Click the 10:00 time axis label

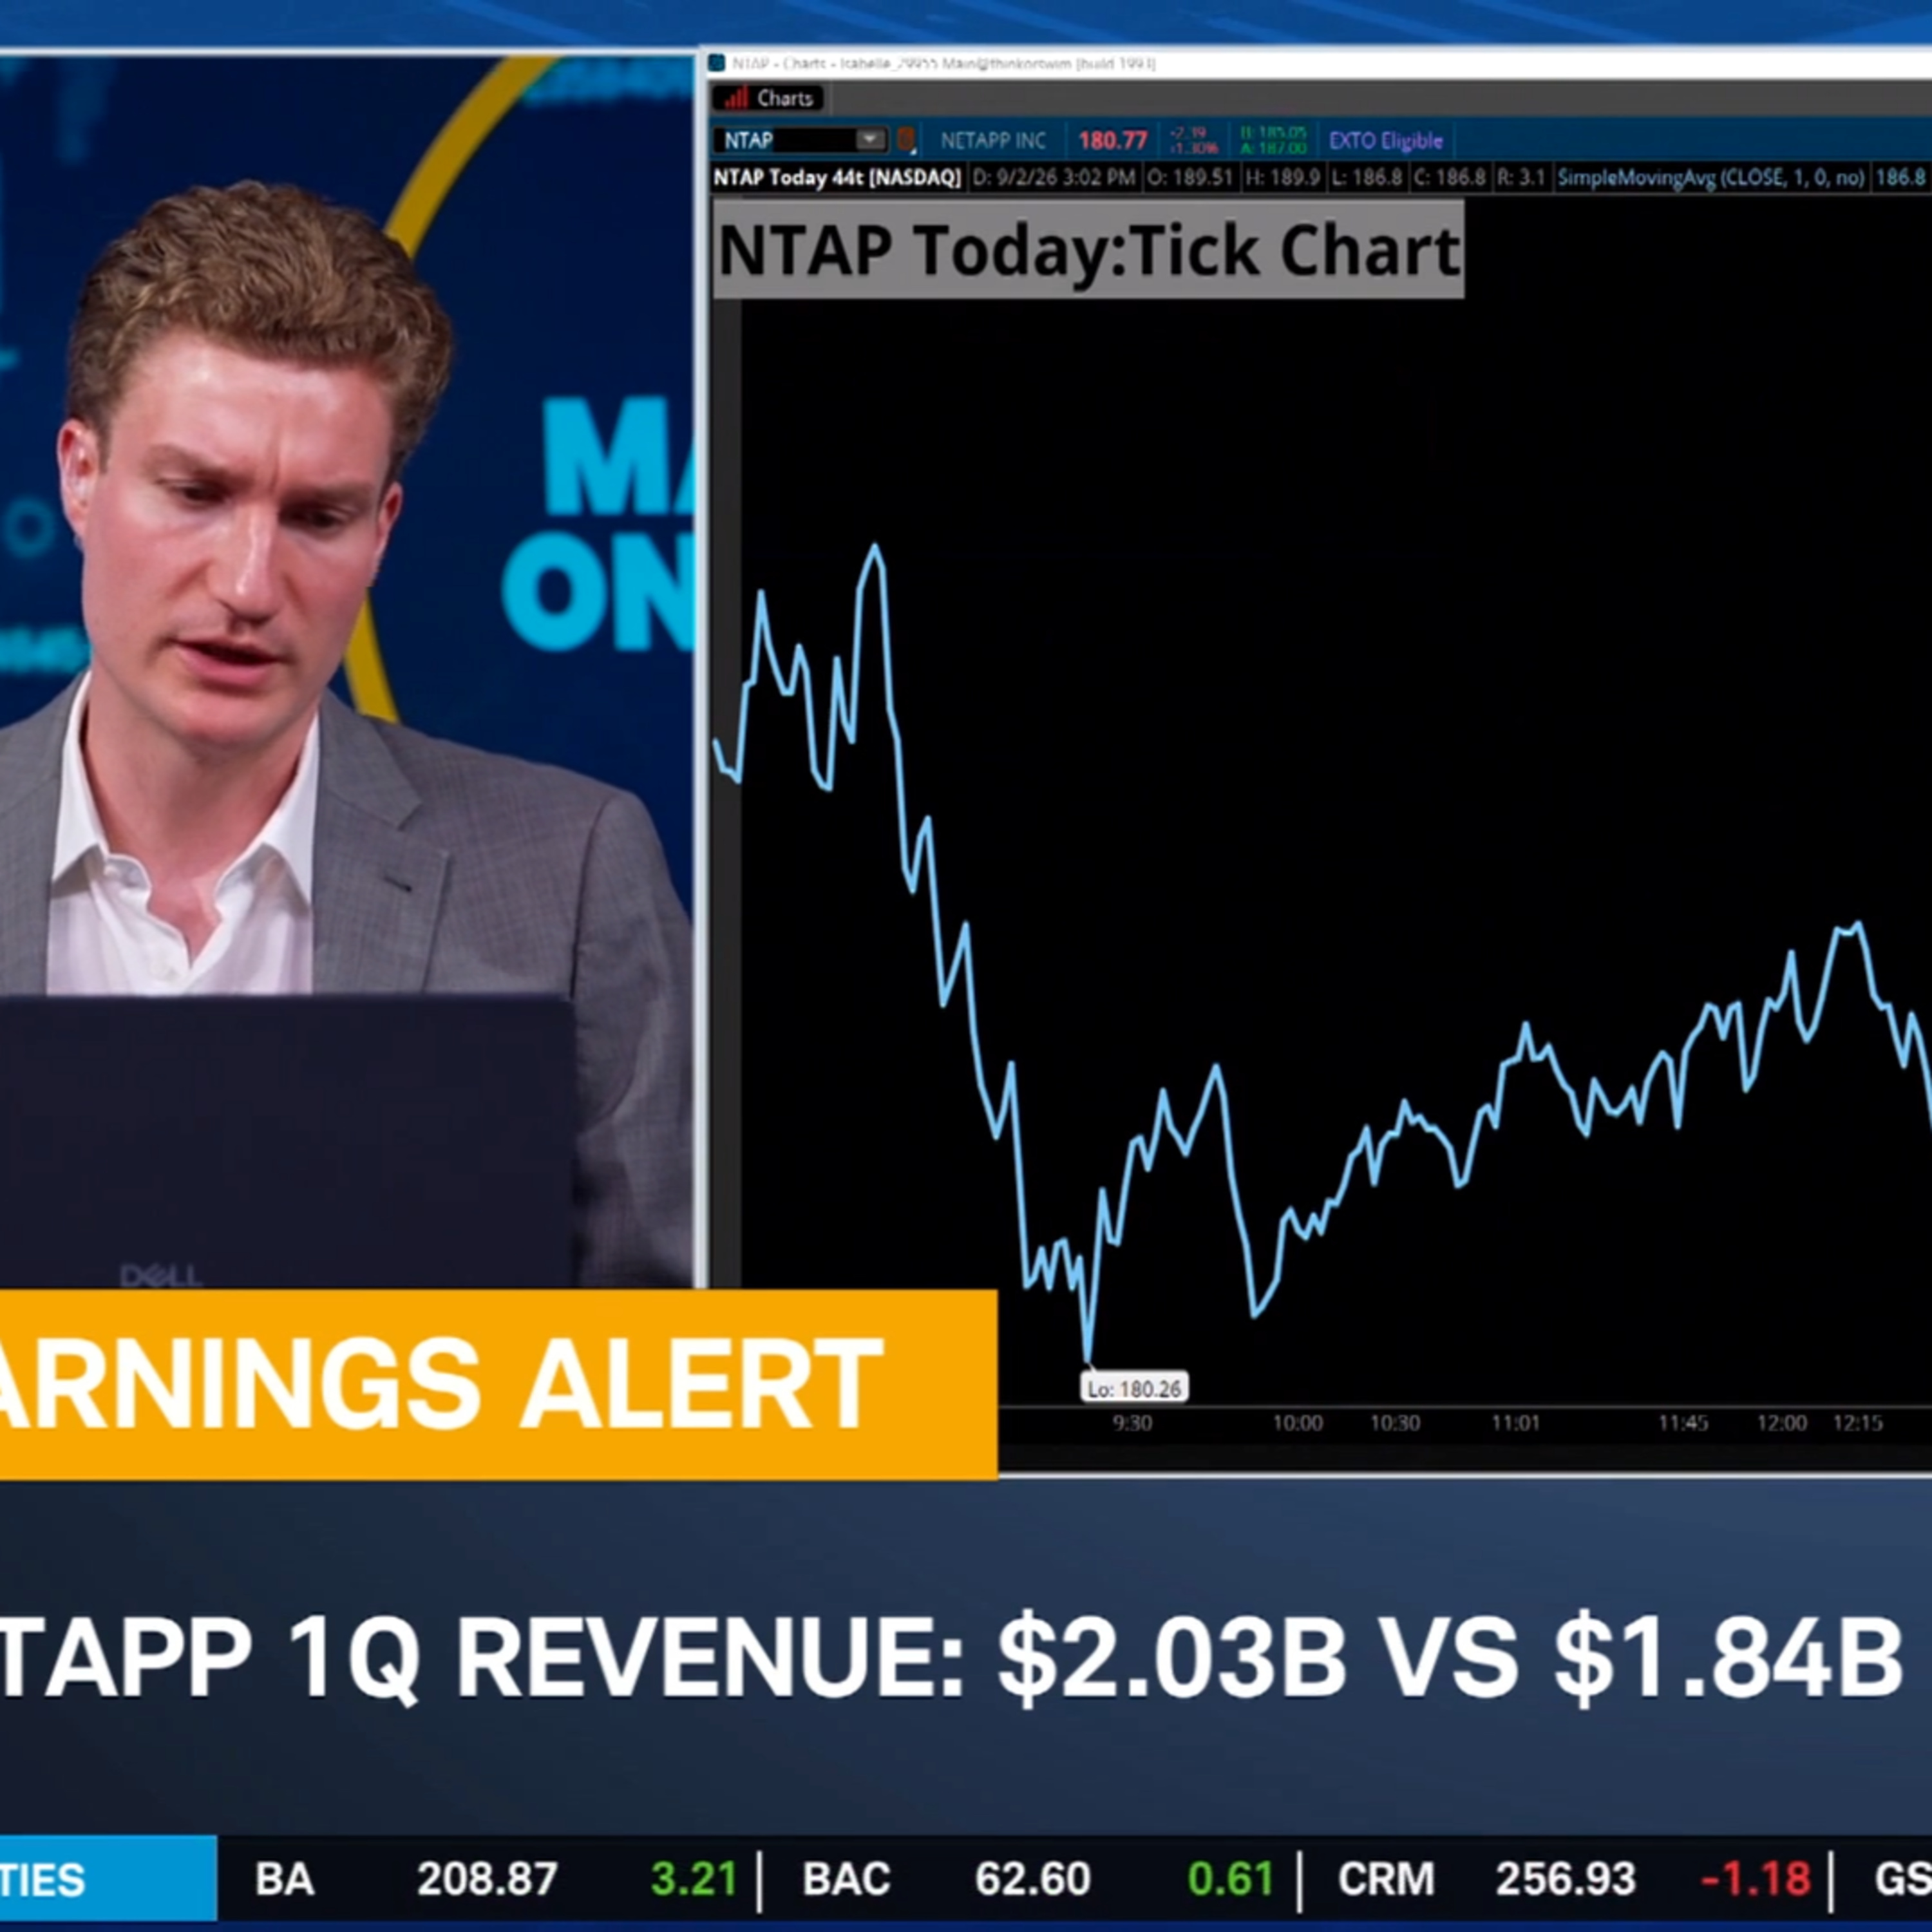(x=1297, y=1423)
